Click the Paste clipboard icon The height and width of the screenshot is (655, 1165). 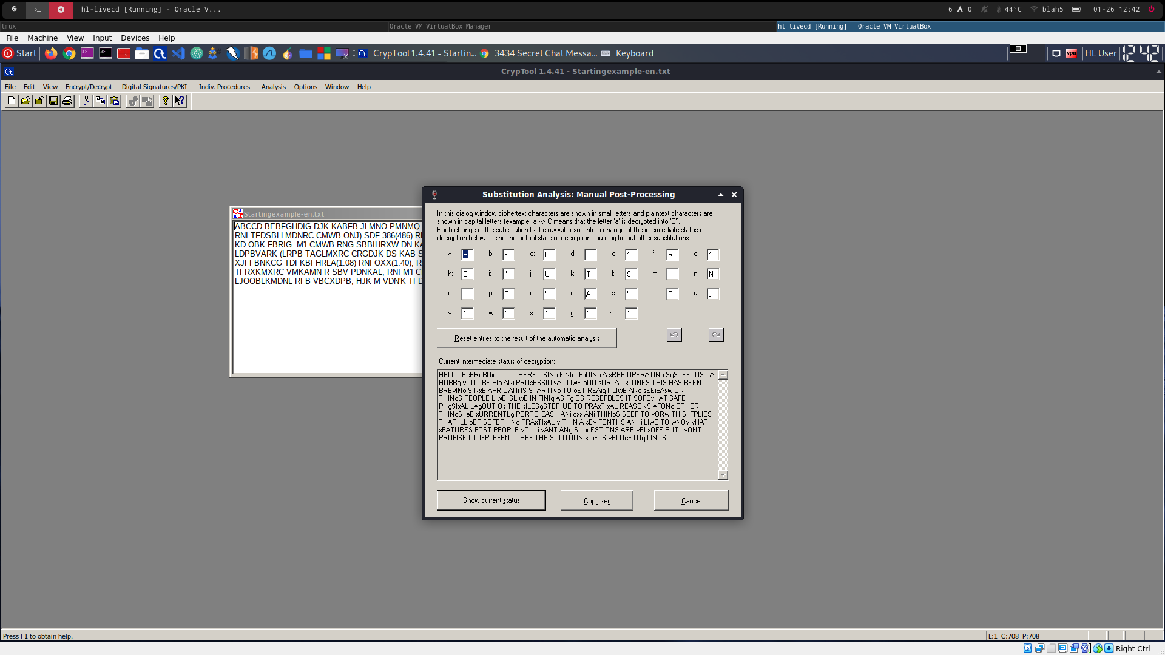tap(114, 101)
